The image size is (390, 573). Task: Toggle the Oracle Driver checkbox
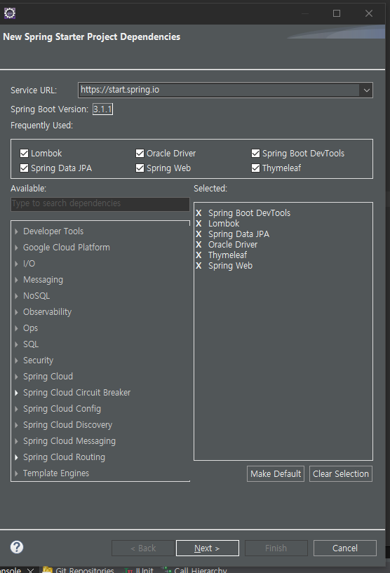(140, 153)
